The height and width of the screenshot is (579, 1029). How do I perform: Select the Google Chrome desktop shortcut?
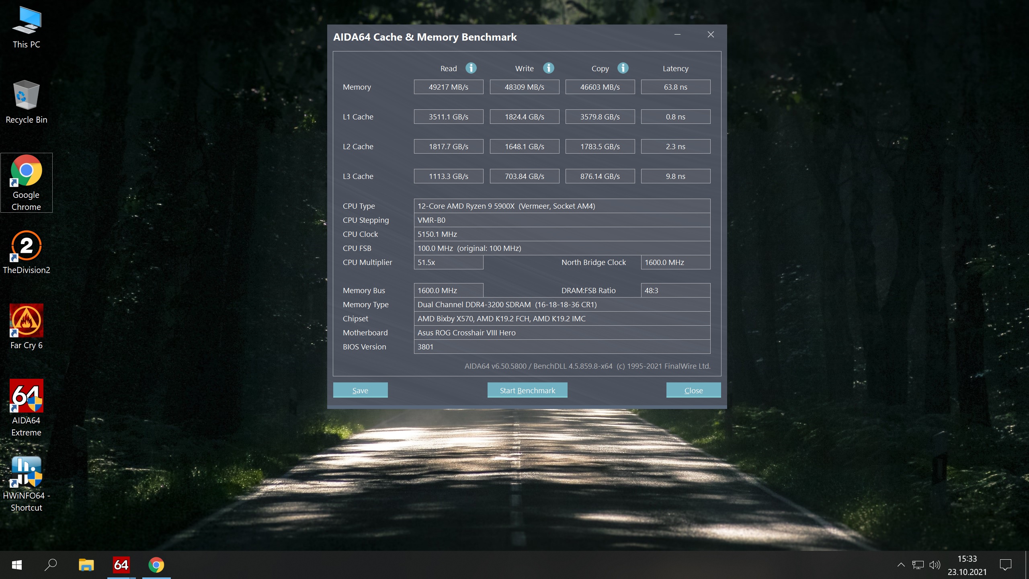[x=27, y=183]
